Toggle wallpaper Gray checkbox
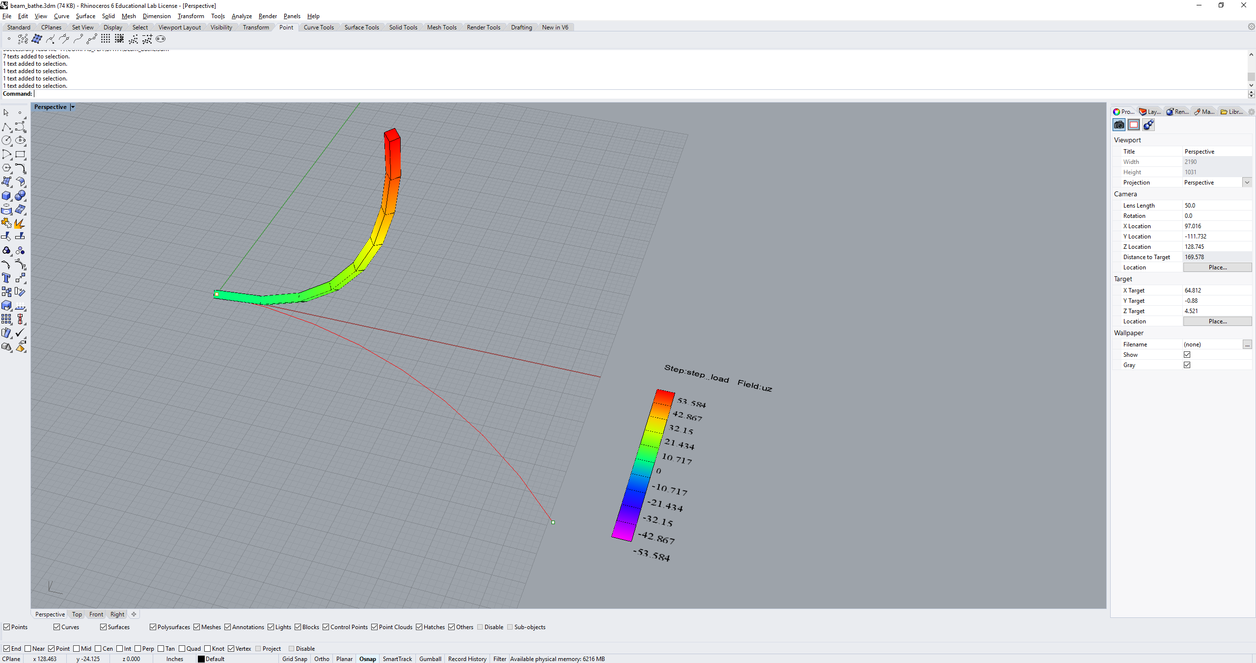This screenshot has height=663, width=1256. click(1187, 365)
